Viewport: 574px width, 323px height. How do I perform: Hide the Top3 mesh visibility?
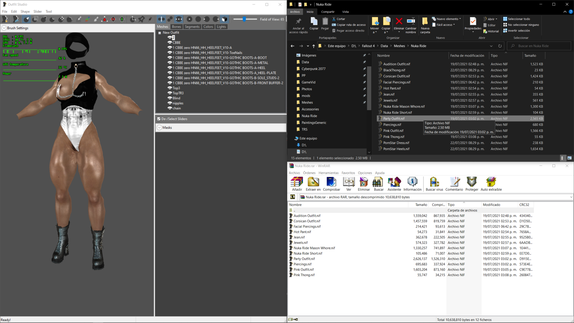coord(170,88)
